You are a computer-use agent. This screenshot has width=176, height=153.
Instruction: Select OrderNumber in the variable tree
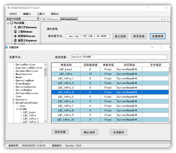[23, 84]
